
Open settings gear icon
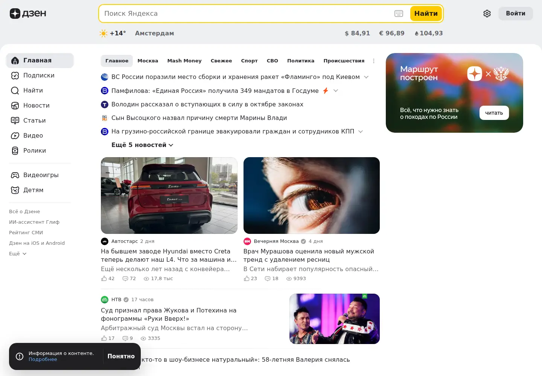pyautogui.click(x=487, y=14)
